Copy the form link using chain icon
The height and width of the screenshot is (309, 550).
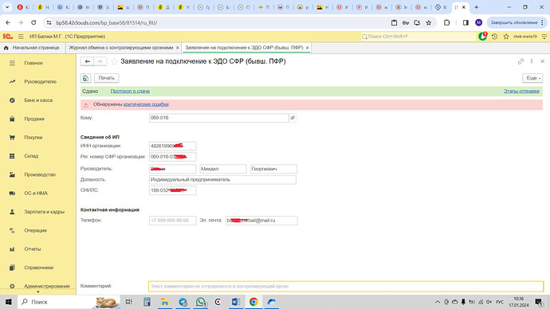(x=521, y=61)
